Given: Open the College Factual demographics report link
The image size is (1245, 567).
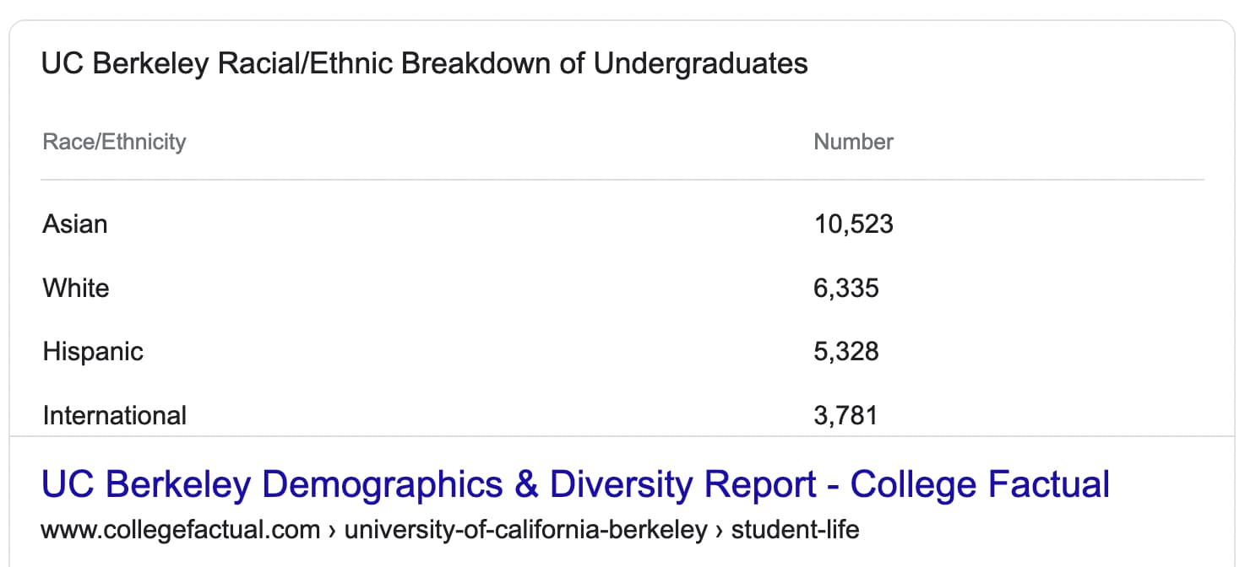Looking at the screenshot, I should click(575, 485).
